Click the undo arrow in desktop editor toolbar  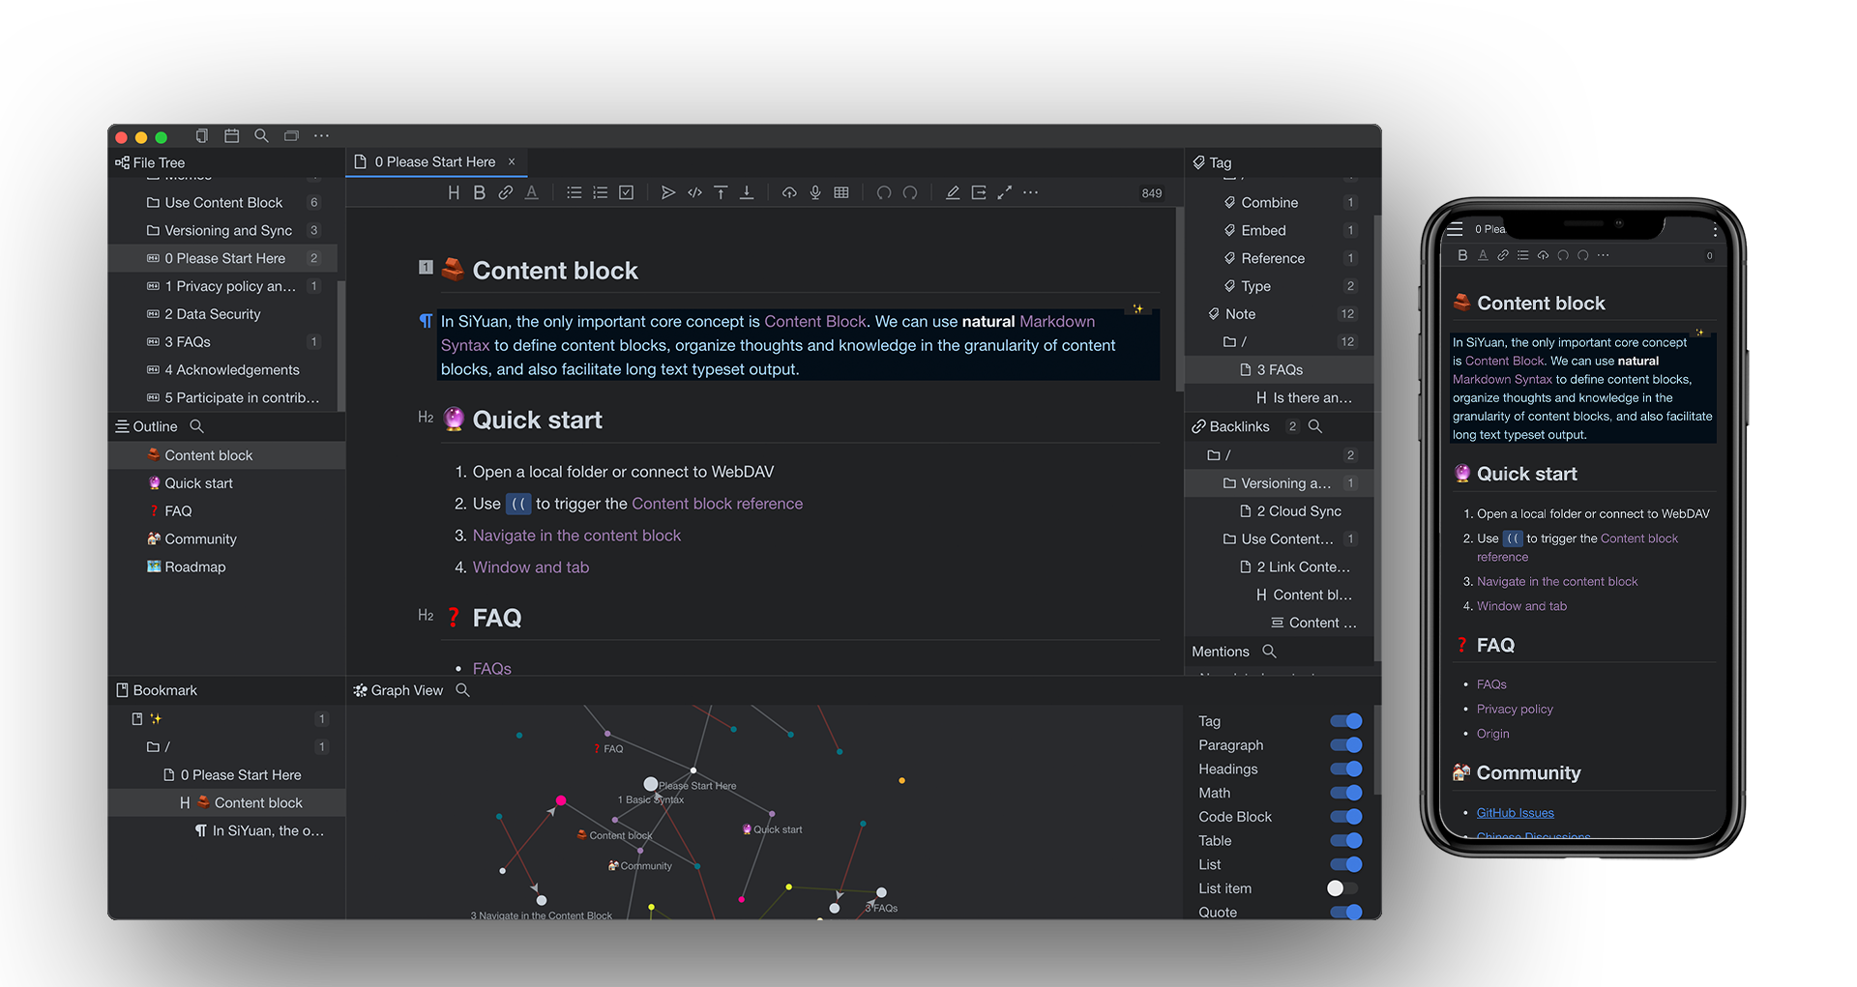883,192
